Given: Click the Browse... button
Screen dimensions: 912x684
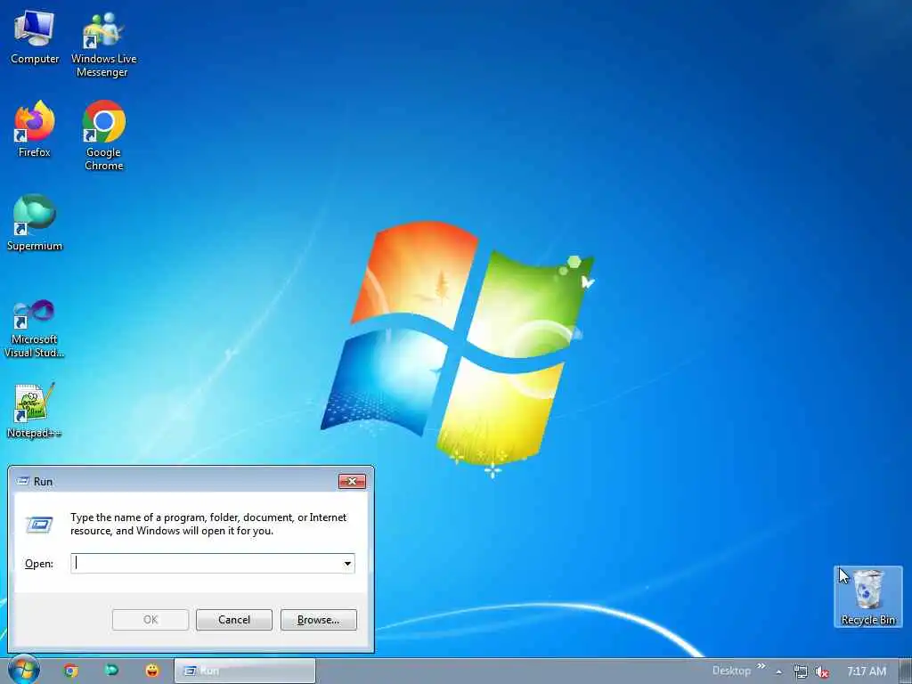Looking at the screenshot, I should click(318, 620).
